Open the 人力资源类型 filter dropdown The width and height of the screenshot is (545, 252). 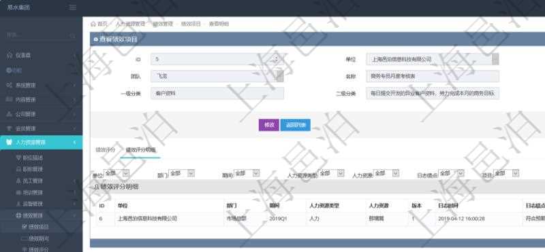point(332,173)
